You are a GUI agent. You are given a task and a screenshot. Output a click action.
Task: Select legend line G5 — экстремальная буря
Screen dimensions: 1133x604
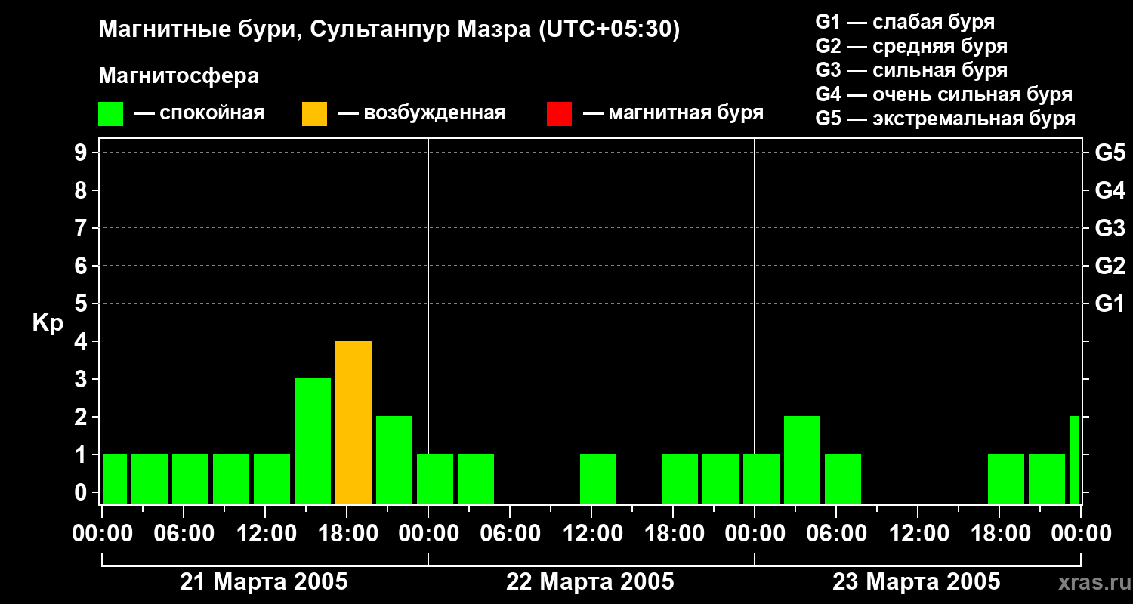tap(946, 119)
